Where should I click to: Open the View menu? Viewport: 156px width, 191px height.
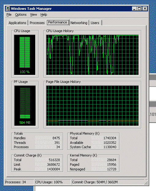(x=33, y=14)
